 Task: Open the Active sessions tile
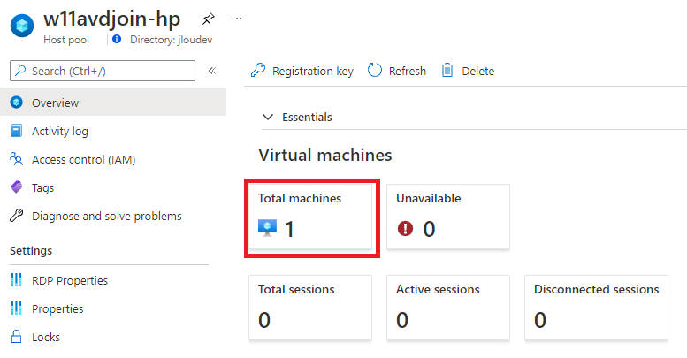(448, 308)
